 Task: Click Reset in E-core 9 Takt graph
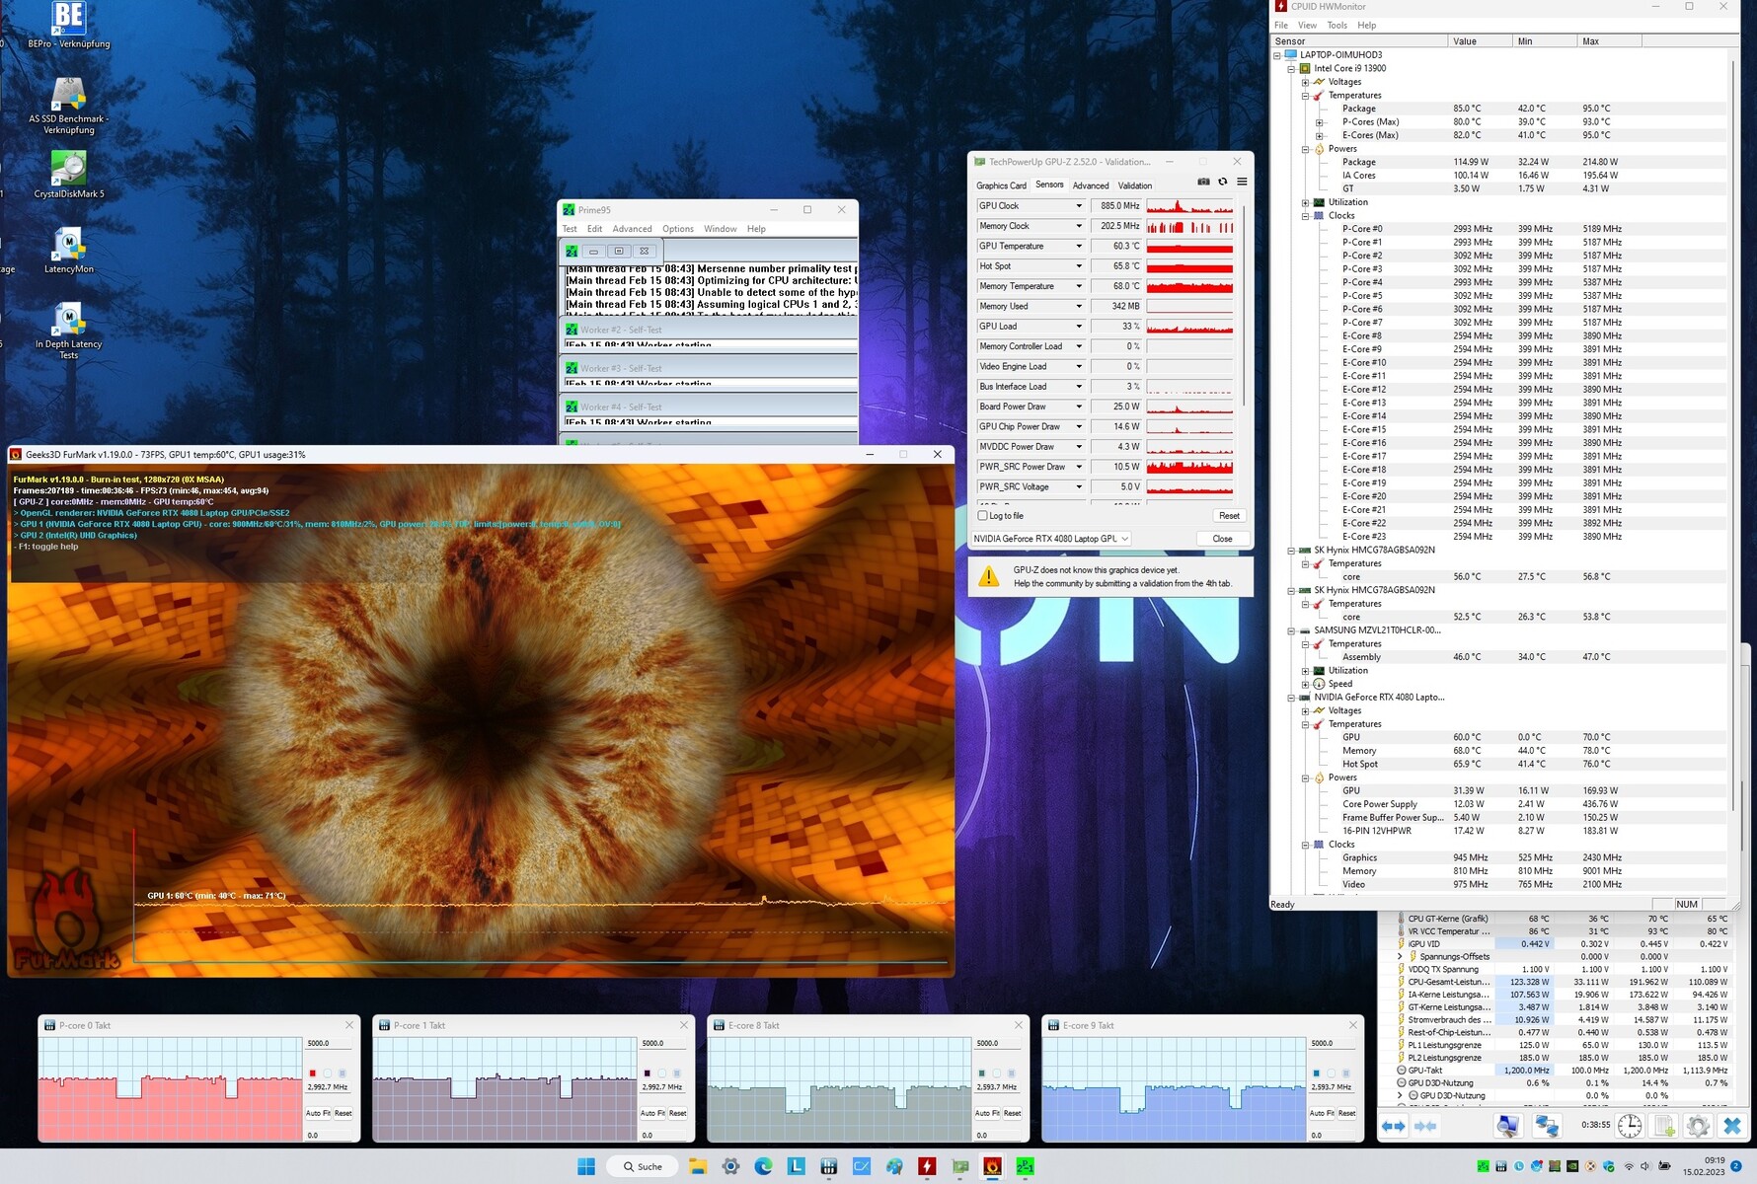1346,1113
